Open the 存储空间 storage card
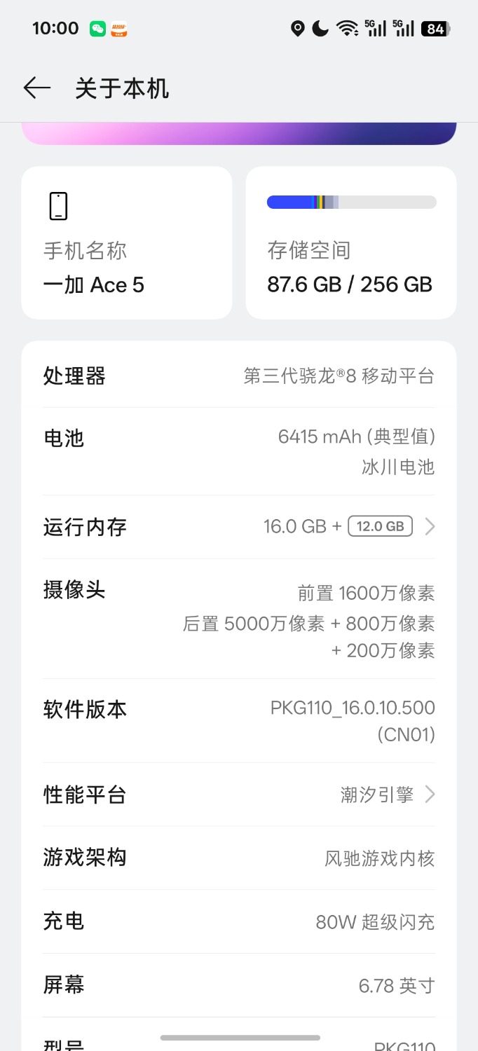Viewport: 478px width, 1051px height. tap(351, 242)
